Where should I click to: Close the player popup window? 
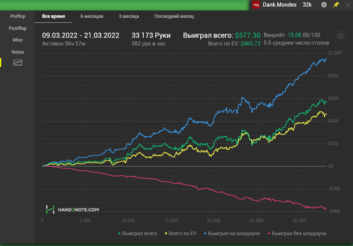coord(347,5)
